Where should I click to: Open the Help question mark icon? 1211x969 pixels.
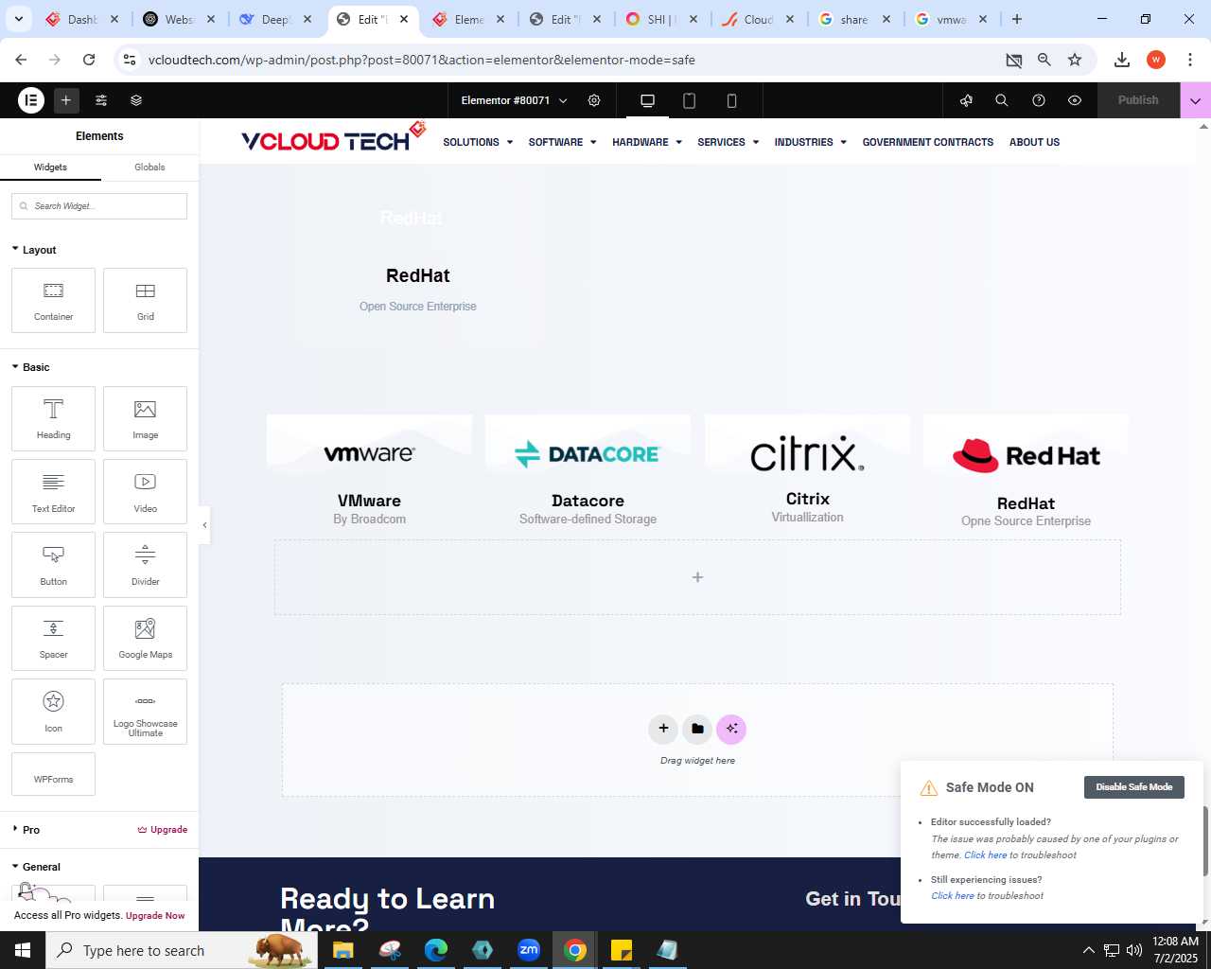[1039, 100]
